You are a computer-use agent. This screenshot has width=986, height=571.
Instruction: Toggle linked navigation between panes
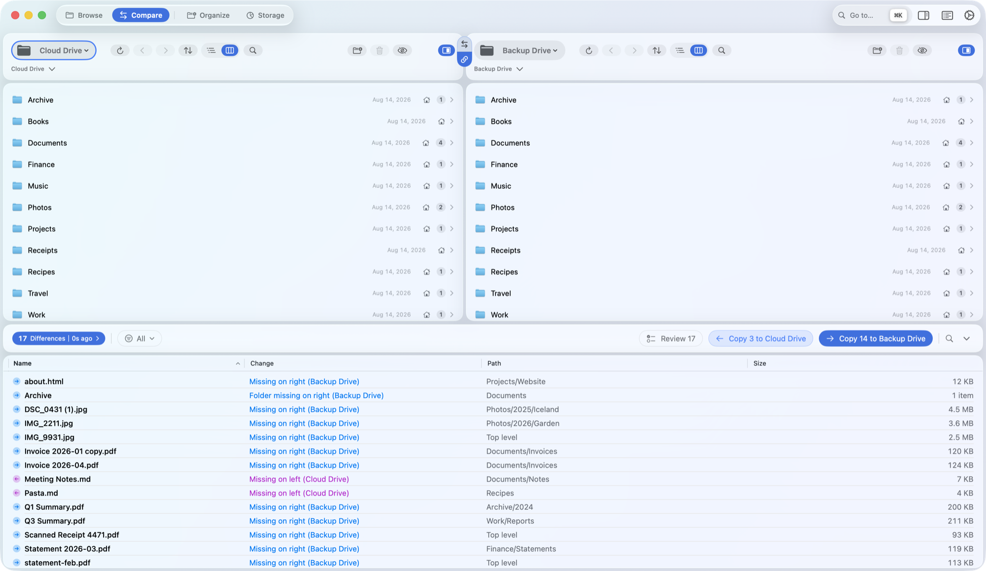[464, 59]
